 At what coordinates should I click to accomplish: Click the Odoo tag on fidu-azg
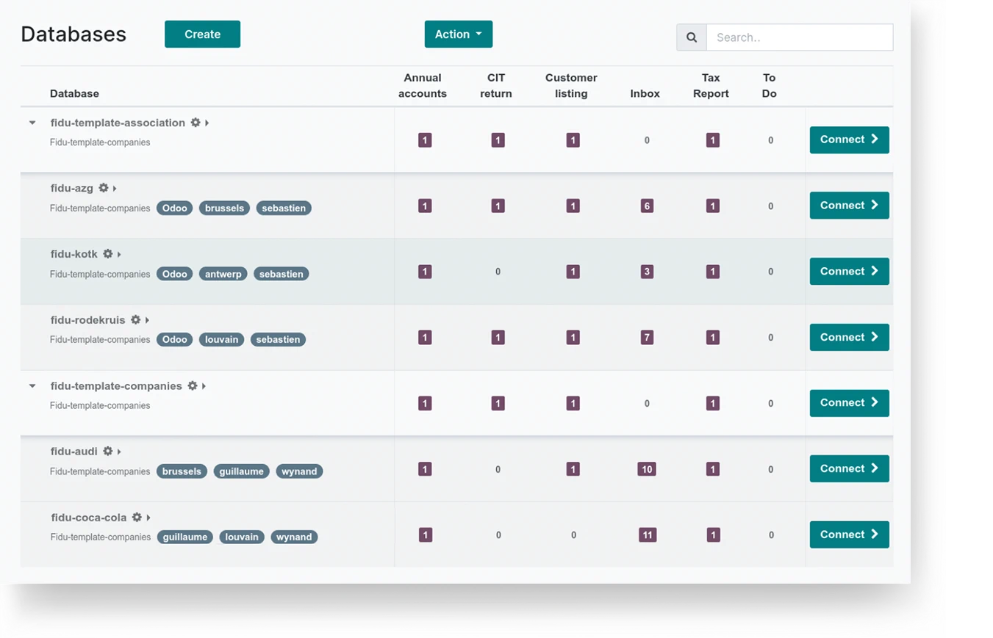click(175, 208)
